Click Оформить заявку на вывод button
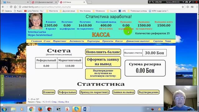The image size is (199, 112). 103,62
